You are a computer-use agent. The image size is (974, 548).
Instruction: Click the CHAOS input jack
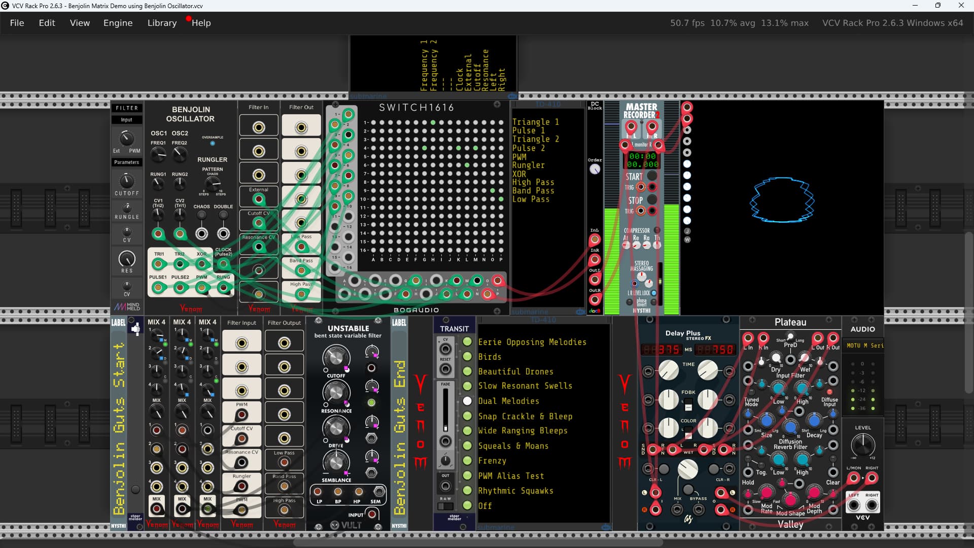click(x=202, y=234)
